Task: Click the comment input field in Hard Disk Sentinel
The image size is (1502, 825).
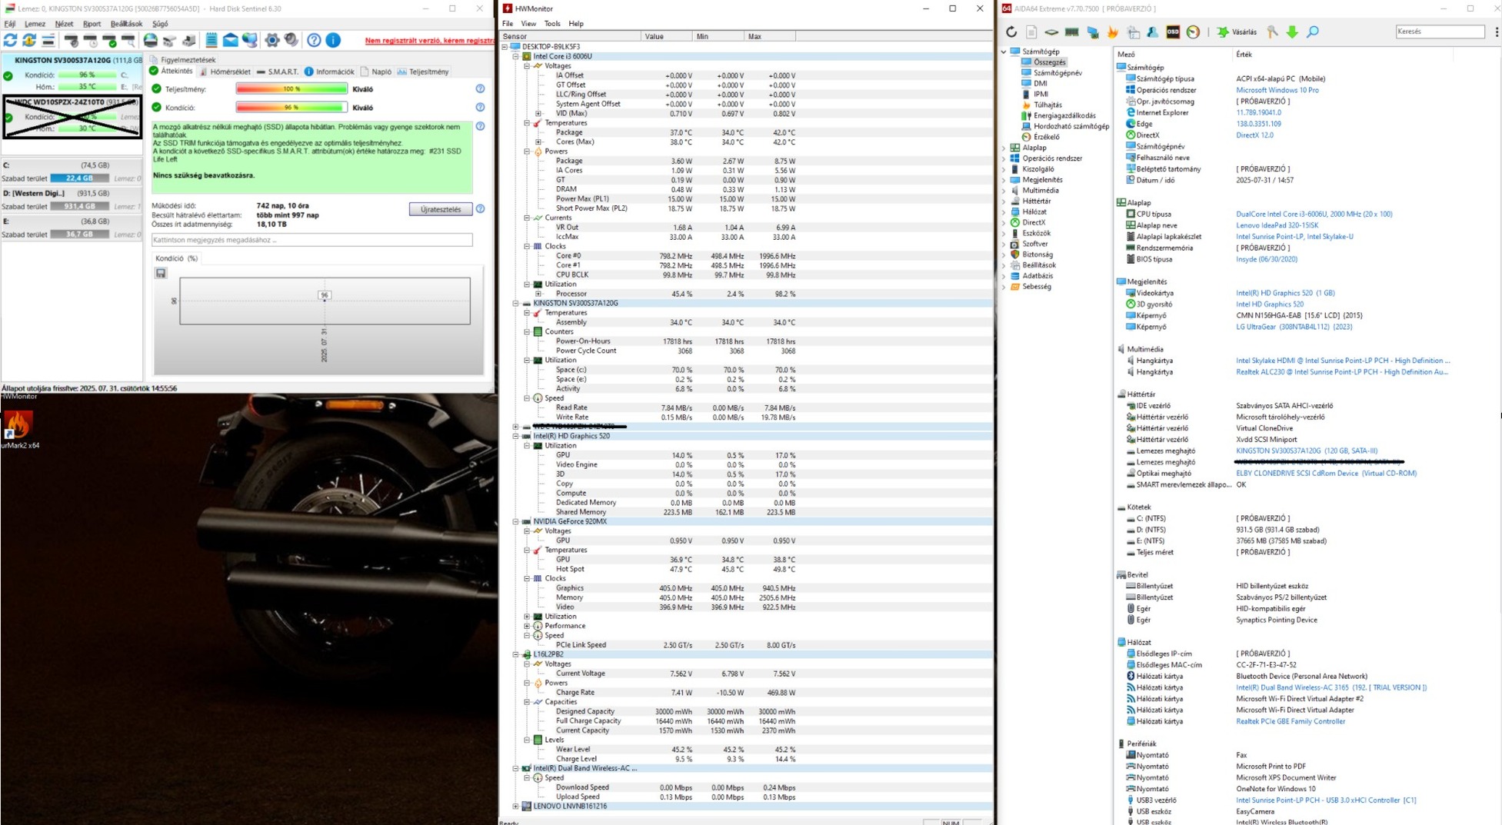Action: (311, 240)
